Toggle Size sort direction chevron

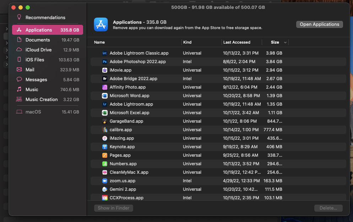(x=285, y=42)
